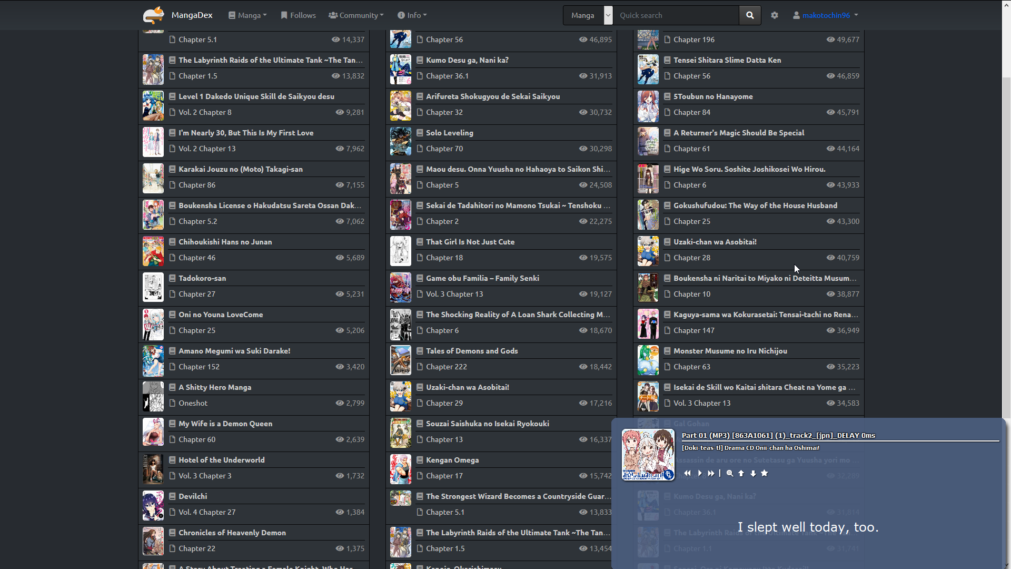
Task: Open the Manga navigation menu
Action: coord(247,15)
